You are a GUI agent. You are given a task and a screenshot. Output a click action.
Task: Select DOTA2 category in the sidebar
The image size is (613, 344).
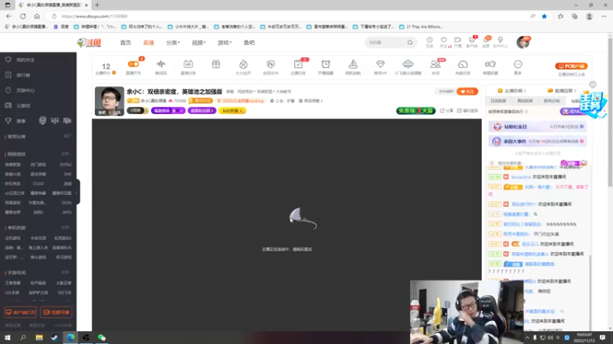click(65, 164)
